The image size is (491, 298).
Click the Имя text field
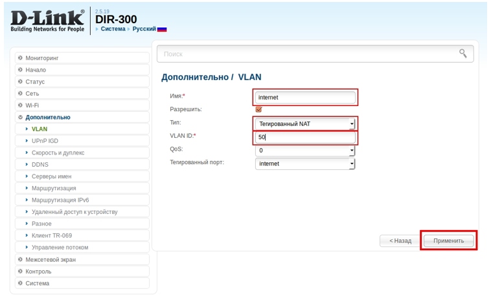(x=305, y=98)
